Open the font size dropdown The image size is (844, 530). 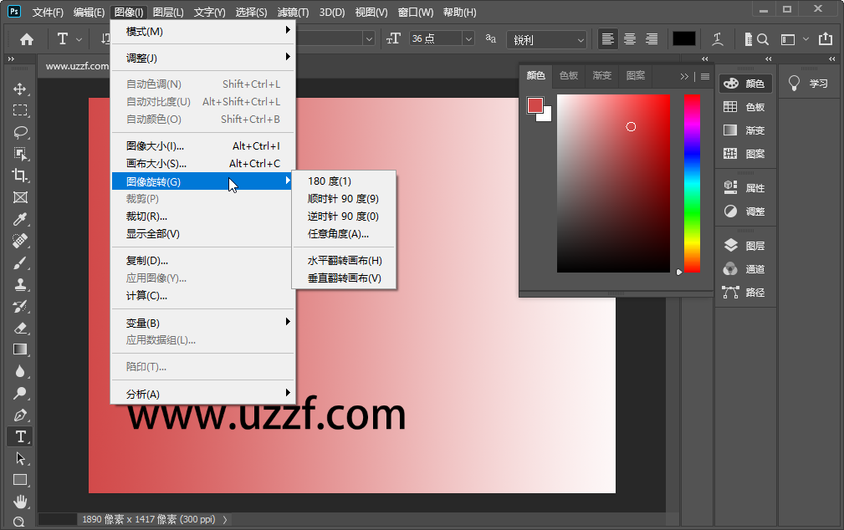coord(469,38)
